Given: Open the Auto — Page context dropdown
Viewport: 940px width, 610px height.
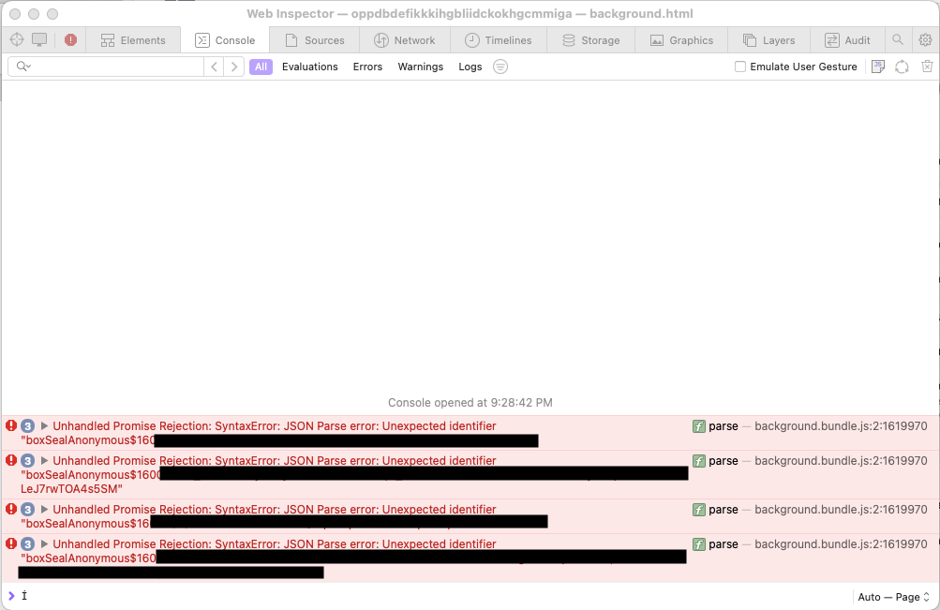Looking at the screenshot, I should 893,597.
